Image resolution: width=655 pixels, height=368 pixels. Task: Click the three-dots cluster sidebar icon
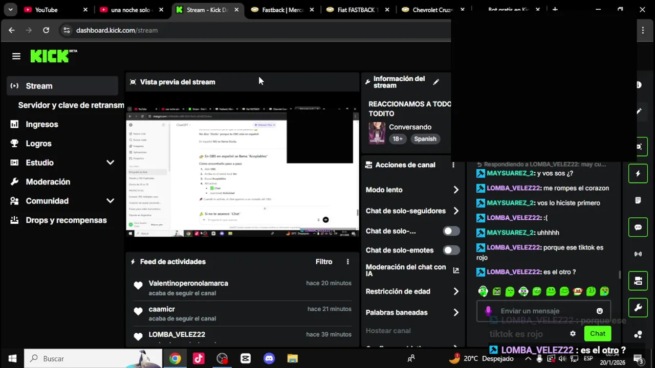click(x=638, y=335)
